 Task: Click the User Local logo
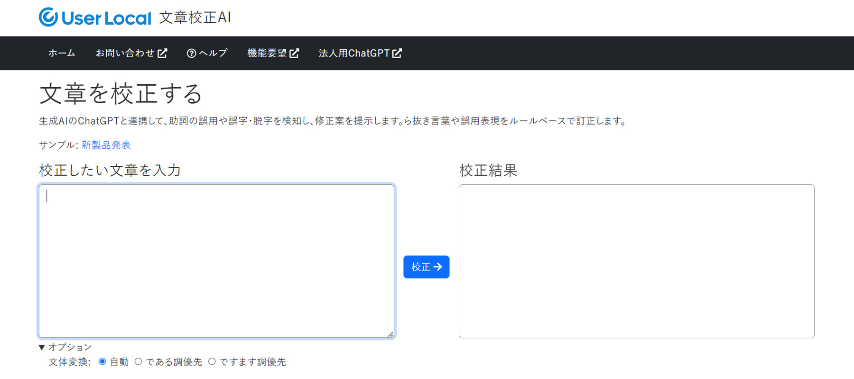coord(95,18)
